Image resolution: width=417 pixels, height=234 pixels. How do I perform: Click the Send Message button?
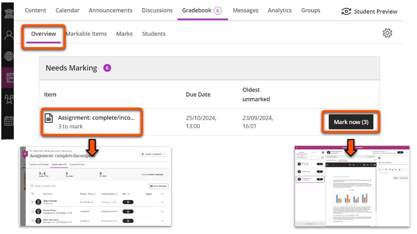click(158, 186)
